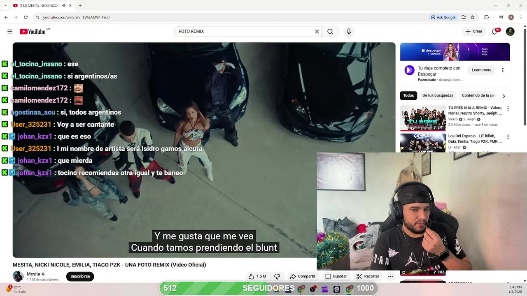Viewport: 527px width, 296px height.
Task: Open the Despegar ad banner image
Action: (x=455, y=52)
